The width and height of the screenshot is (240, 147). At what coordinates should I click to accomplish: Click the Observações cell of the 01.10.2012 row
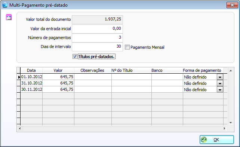[x=93, y=77]
